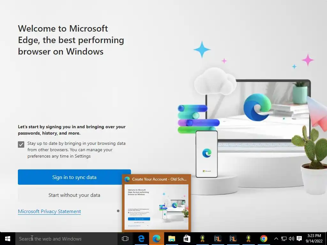Open File Explorer from the taskbar
This screenshot has width=327, height=245.
pos(171,239)
